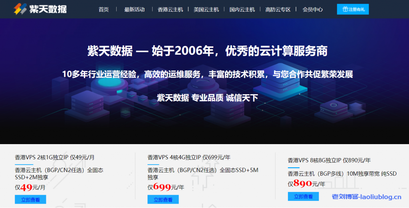
Task: Go to 会员中心
Action: tap(312, 10)
